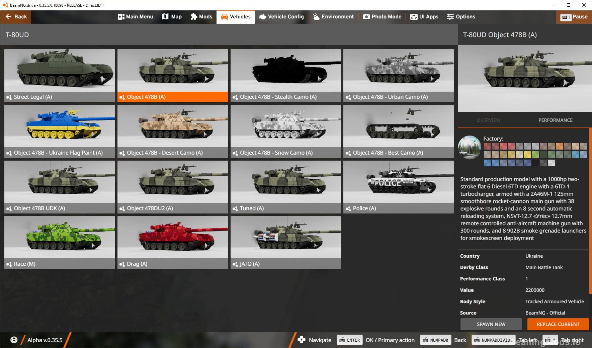
Task: Click the T-80UD Object 478B (A) title
Action: 500,35
